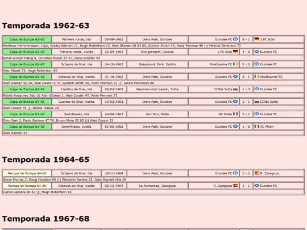Click the scorers line starting with Ernst-Günter Habig
The width and height of the screenshot is (307, 230).
(x=153, y=58)
